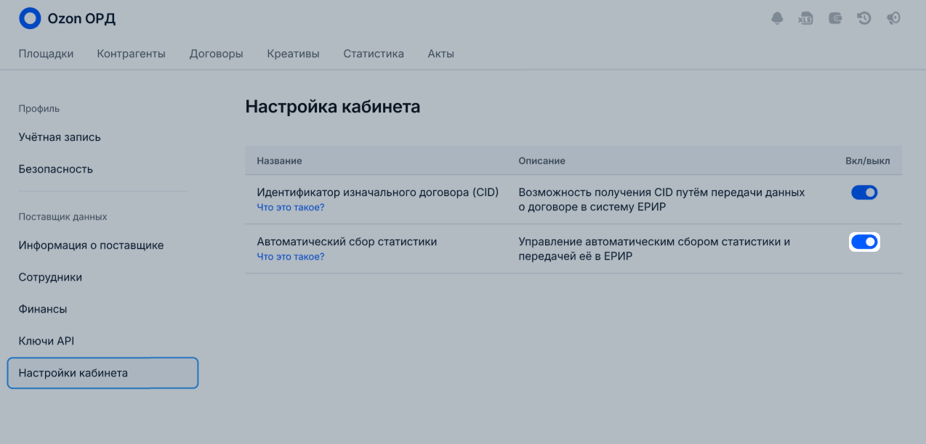Viewport: 926px width, 444px height.
Task: Open the Креативы tab
Action: click(293, 54)
